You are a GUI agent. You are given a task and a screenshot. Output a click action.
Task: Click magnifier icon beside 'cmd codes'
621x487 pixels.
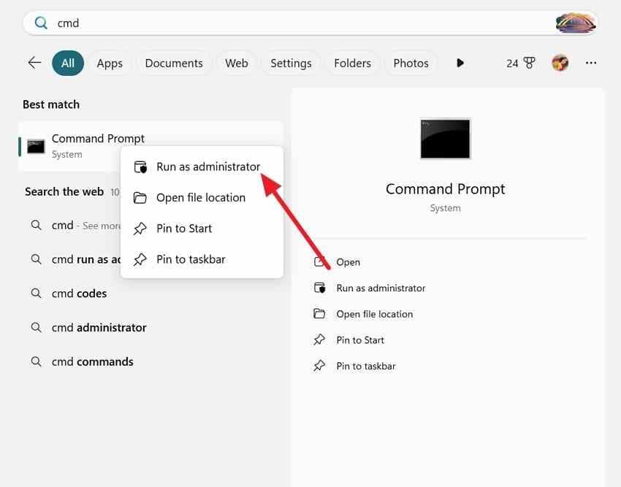tap(36, 294)
